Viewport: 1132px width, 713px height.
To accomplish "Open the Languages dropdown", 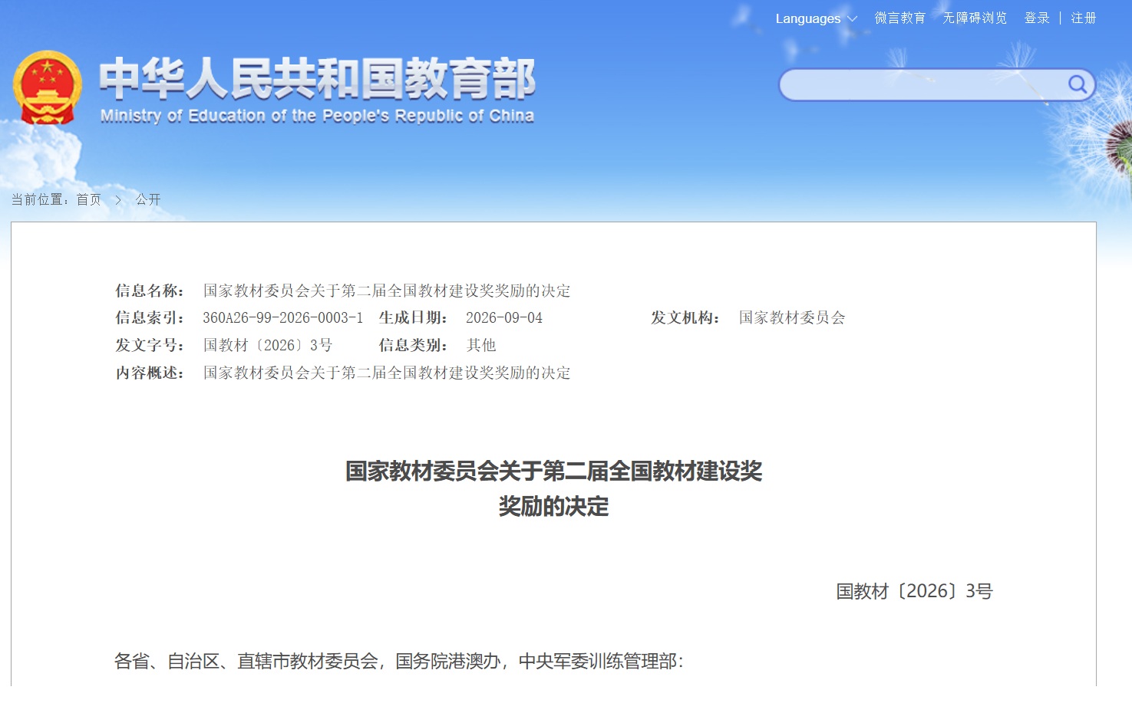I will [x=816, y=18].
